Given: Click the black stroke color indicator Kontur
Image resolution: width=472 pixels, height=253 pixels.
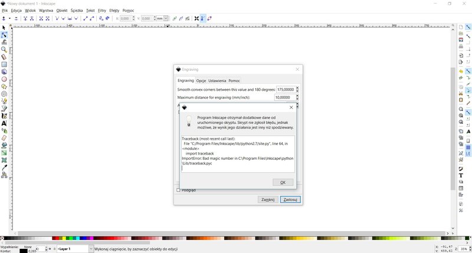Looking at the screenshot, I should 24,251.
